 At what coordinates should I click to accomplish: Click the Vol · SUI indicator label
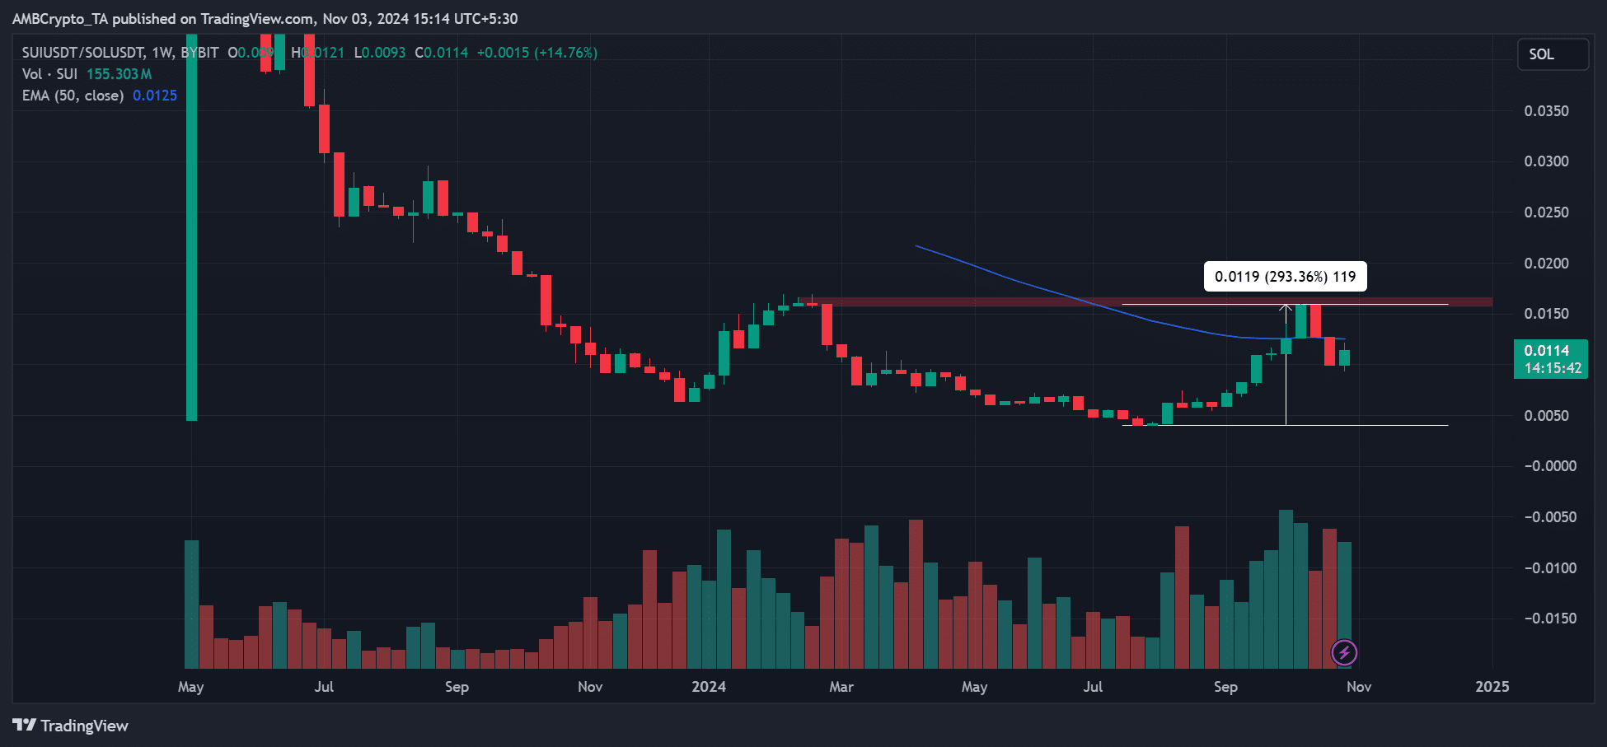coord(49,74)
